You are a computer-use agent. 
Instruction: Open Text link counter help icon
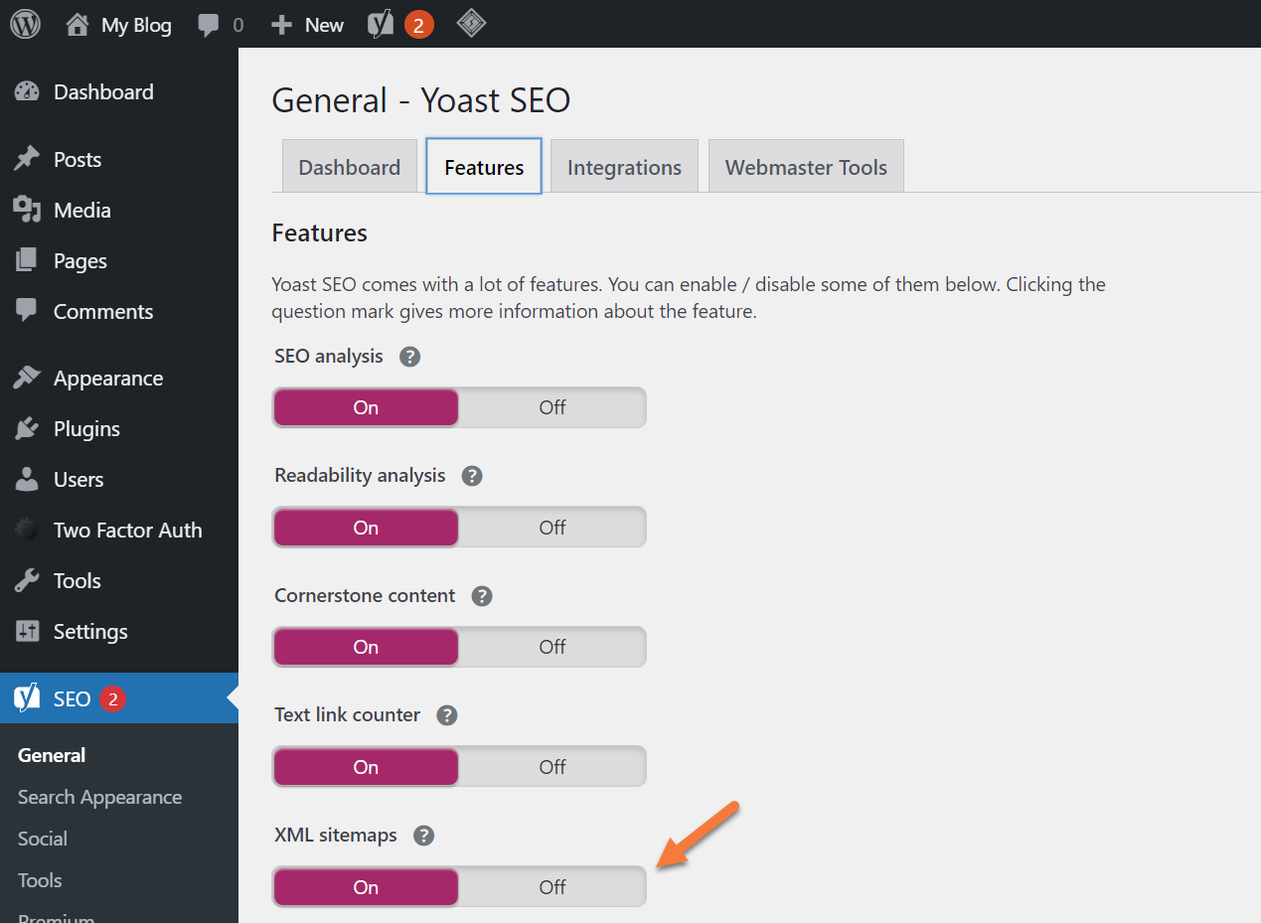[447, 715]
